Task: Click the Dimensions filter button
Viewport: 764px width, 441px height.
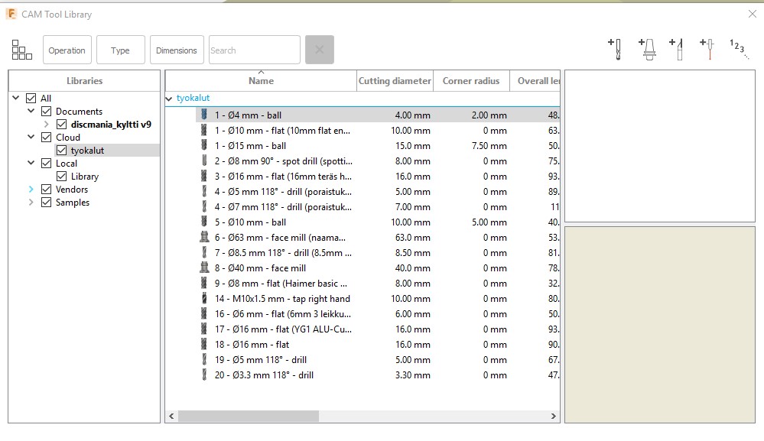Action: click(x=177, y=49)
